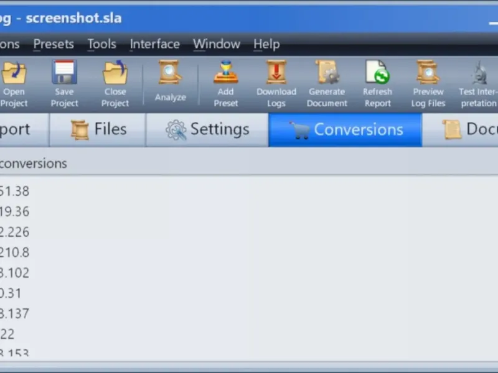Select the Conversions tab

click(345, 130)
